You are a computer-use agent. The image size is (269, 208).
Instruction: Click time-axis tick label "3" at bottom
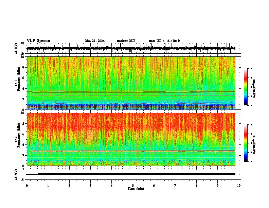(90, 186)
